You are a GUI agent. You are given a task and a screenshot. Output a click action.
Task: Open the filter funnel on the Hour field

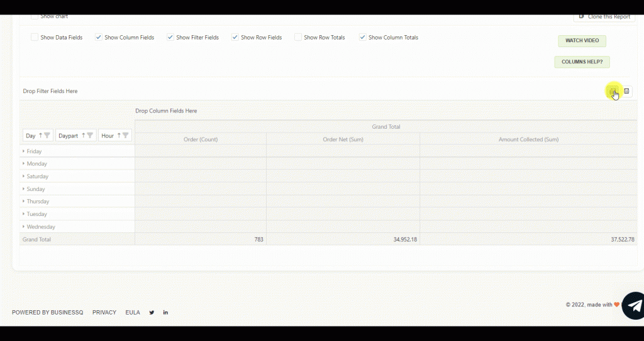coord(125,136)
